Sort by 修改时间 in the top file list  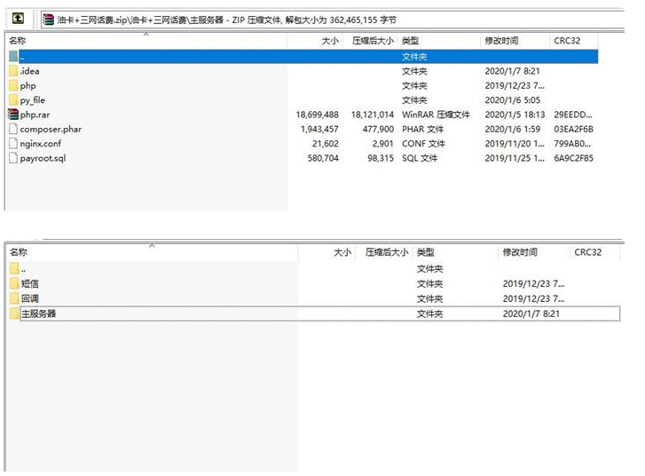coord(501,41)
